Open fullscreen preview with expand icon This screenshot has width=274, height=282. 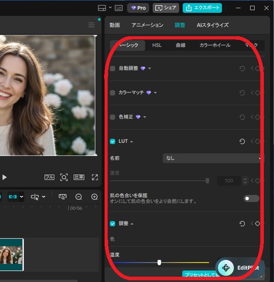click(x=95, y=177)
